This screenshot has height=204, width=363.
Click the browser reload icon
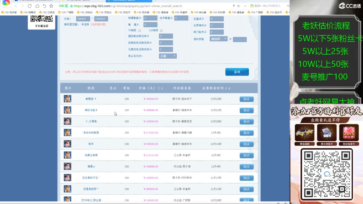[x=30, y=6]
